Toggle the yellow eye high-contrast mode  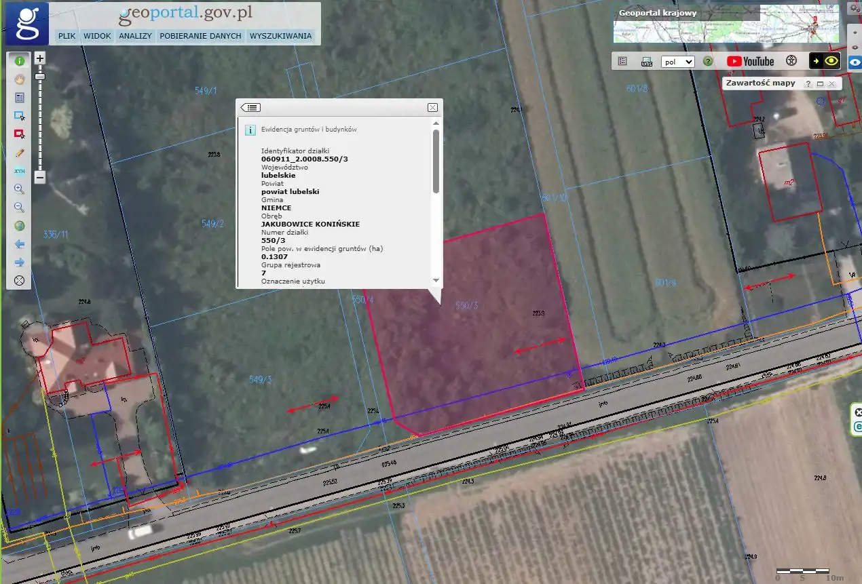click(831, 61)
